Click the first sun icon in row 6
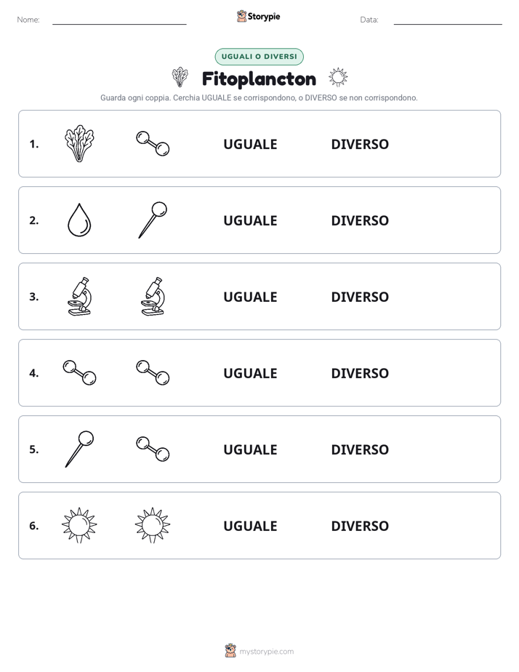519x672 pixels. (79, 525)
